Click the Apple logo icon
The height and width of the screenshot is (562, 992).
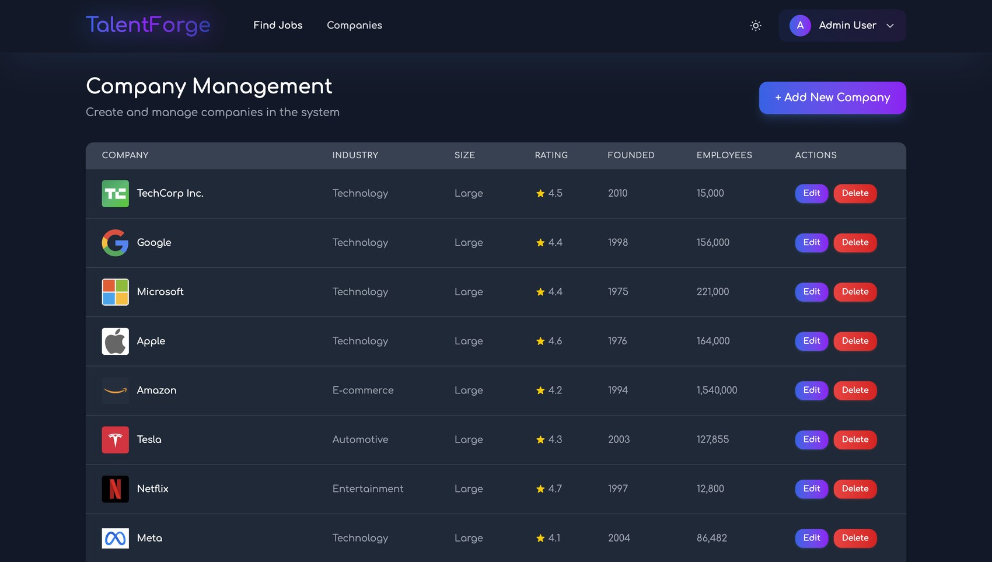click(x=116, y=341)
